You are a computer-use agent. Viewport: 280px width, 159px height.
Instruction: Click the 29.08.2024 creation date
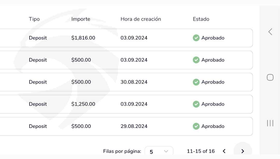coord(134,126)
